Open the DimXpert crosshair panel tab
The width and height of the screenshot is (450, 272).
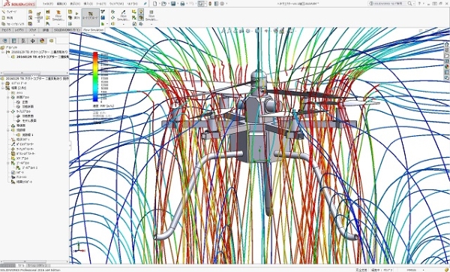32,41
